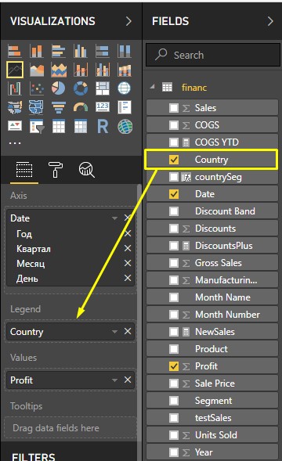Select the Funnel chart visual
This screenshot has width=282, height=461.
point(59,107)
